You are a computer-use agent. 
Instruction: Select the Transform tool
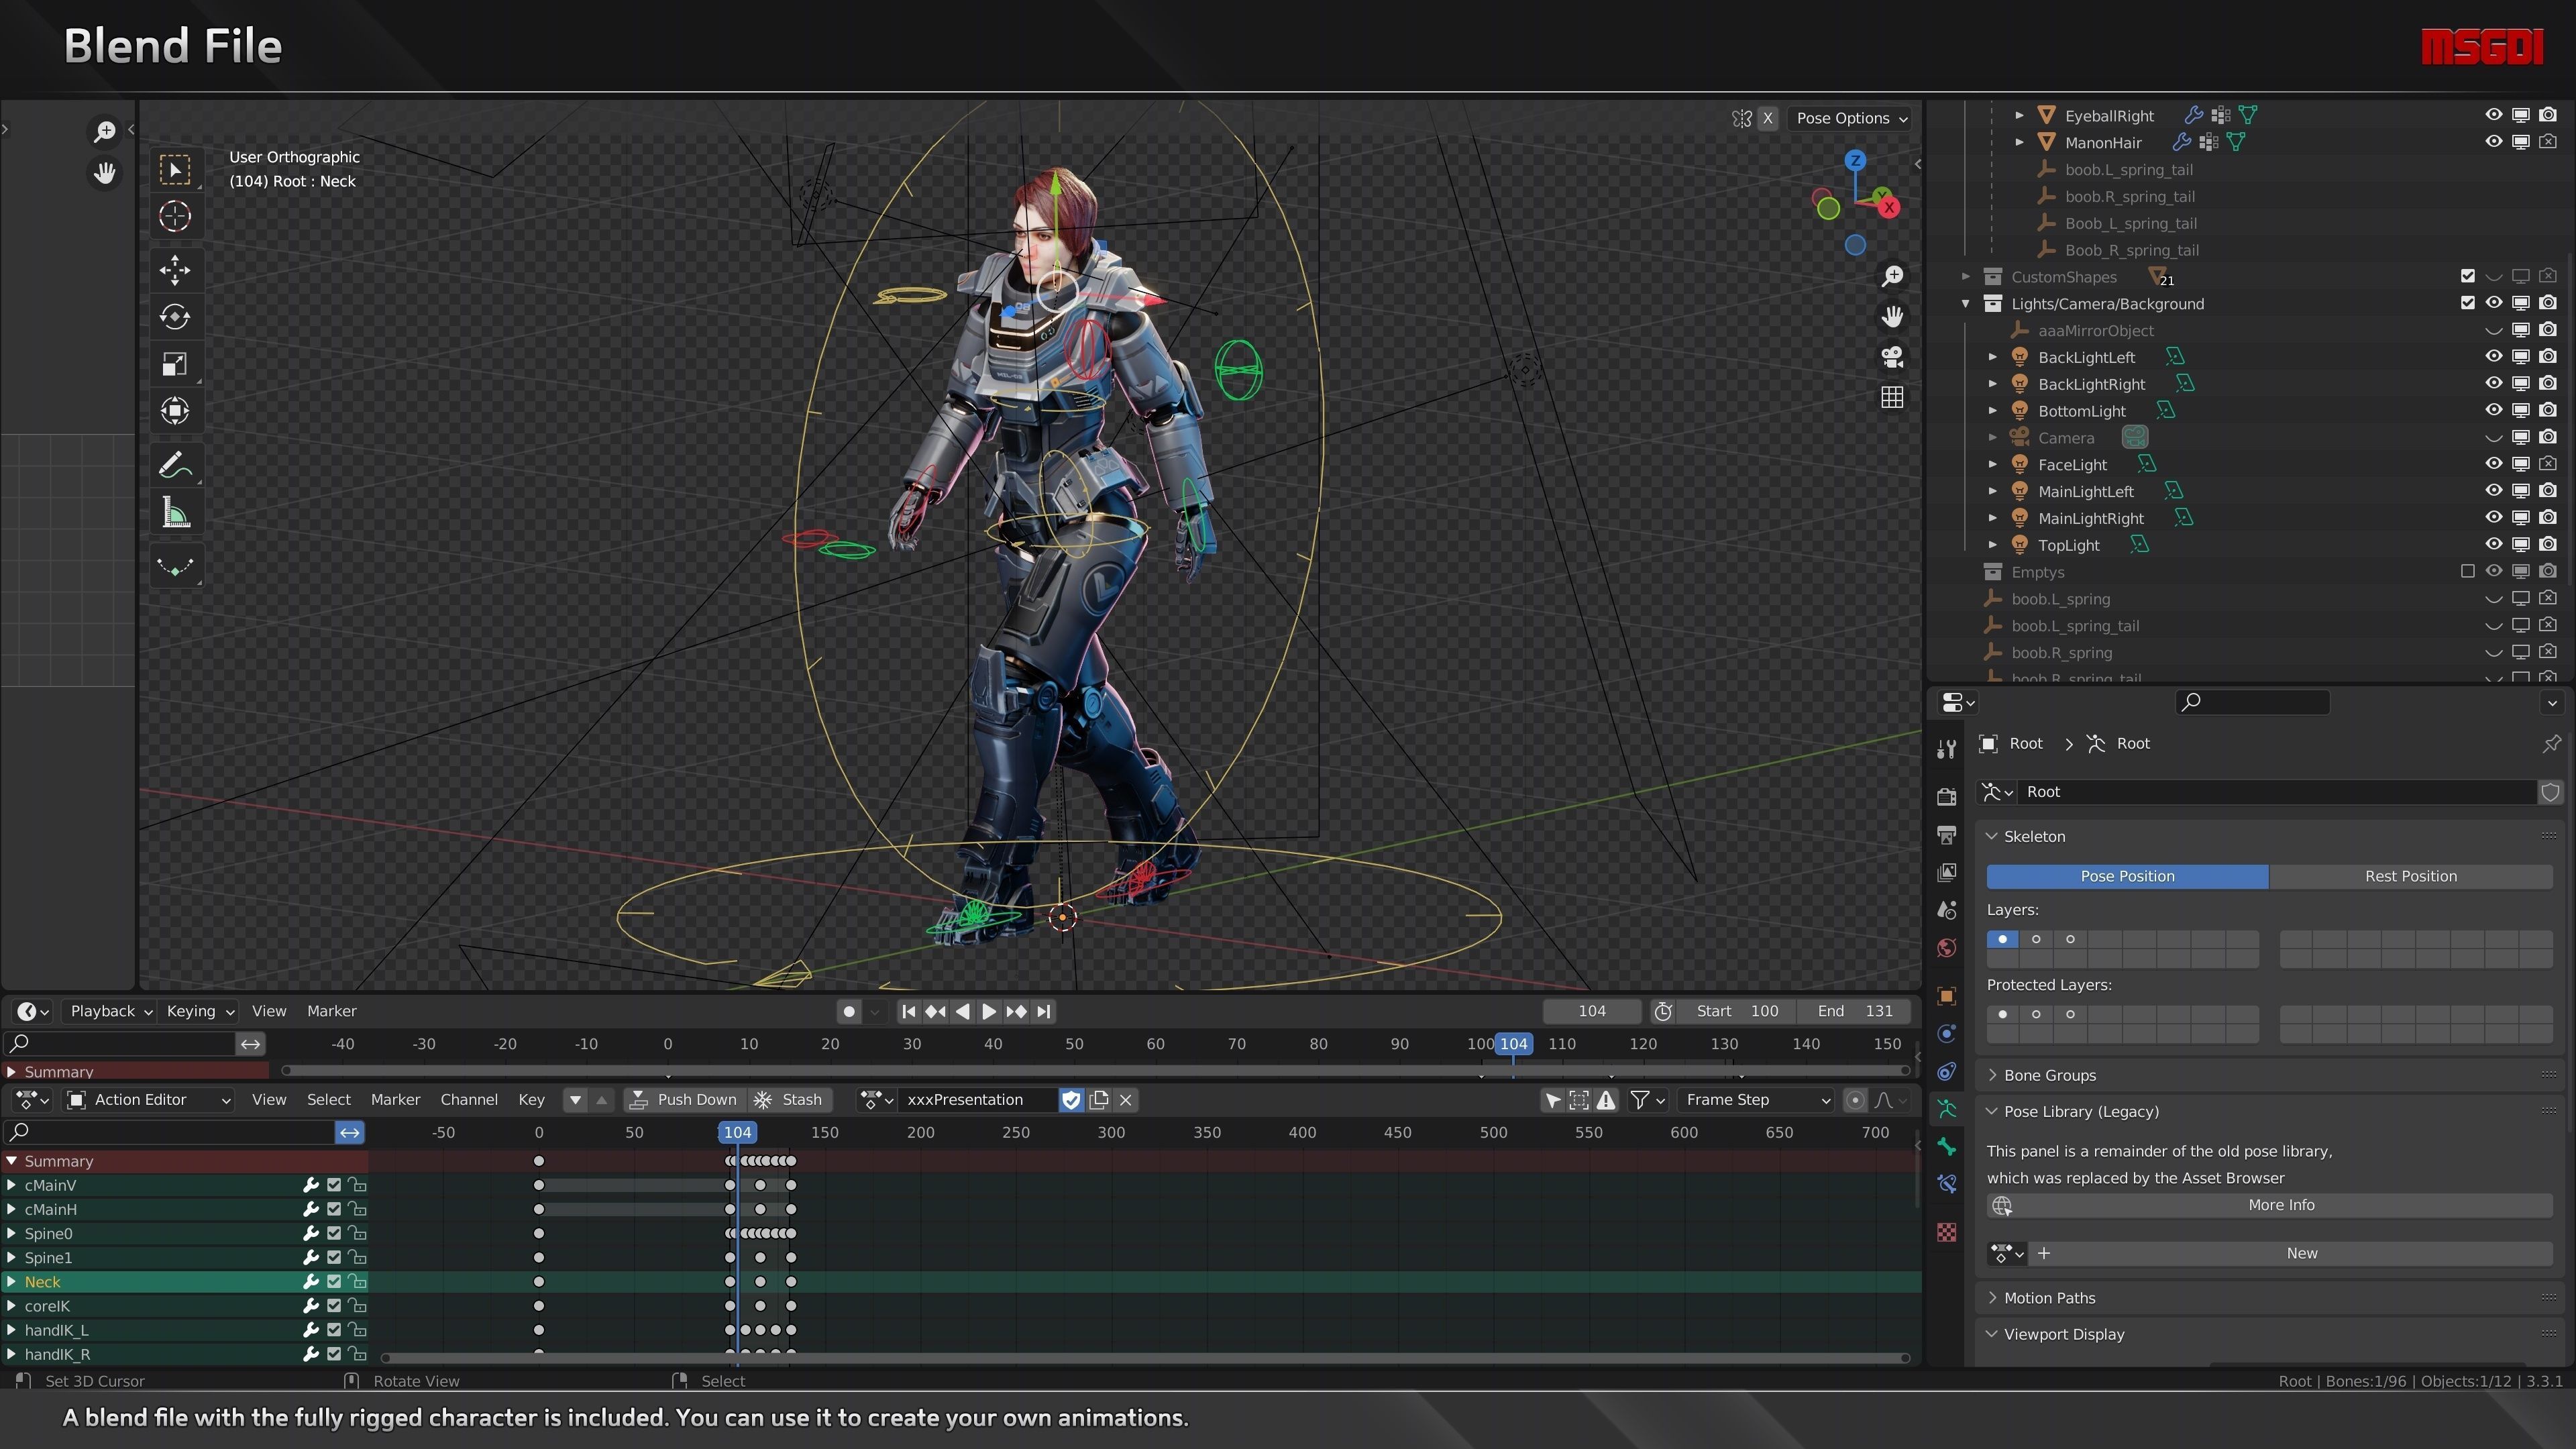tap(176, 411)
